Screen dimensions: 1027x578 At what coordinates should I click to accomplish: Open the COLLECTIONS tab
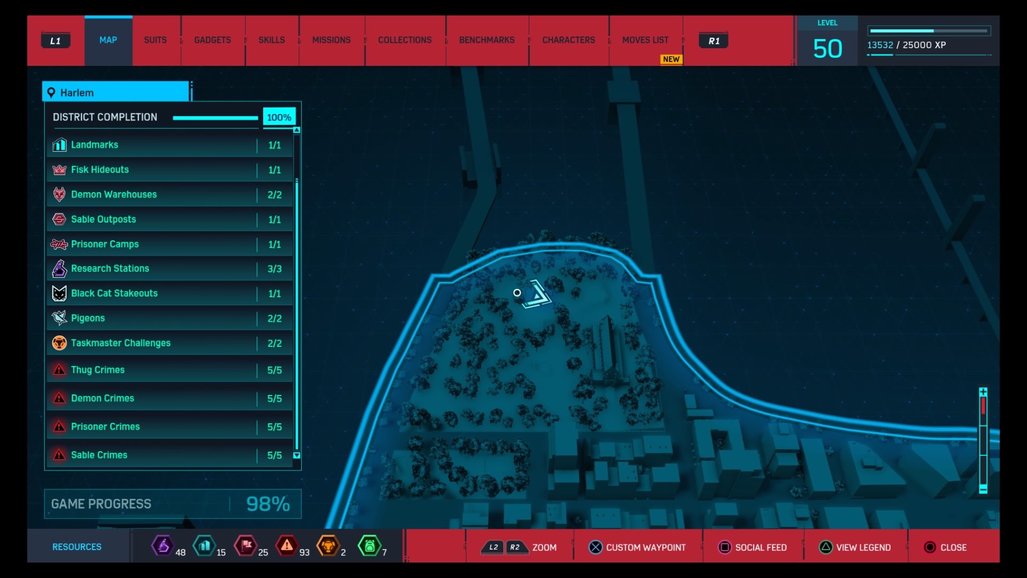click(x=404, y=40)
